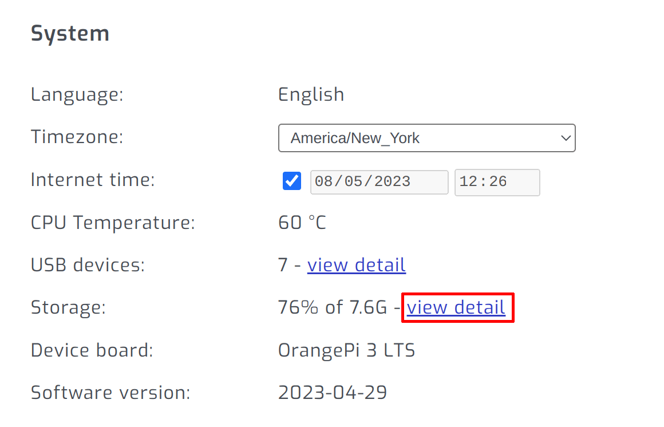Image resolution: width=664 pixels, height=427 pixels.
Task: Click the date field showing 08/05/2023
Action: 379,182
